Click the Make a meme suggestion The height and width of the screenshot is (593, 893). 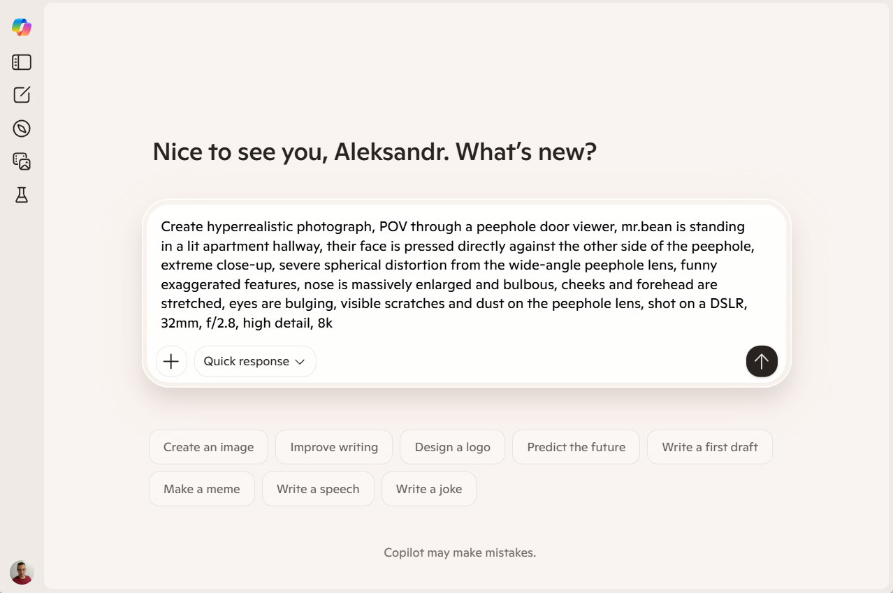point(201,489)
